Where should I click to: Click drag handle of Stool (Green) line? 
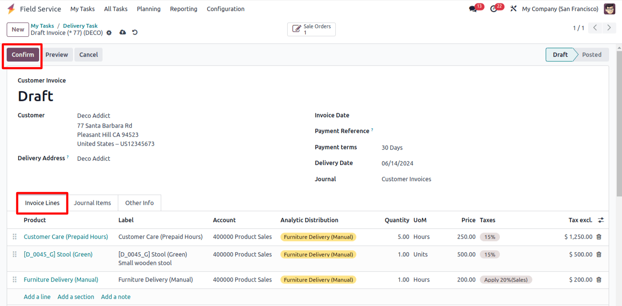pos(14,255)
